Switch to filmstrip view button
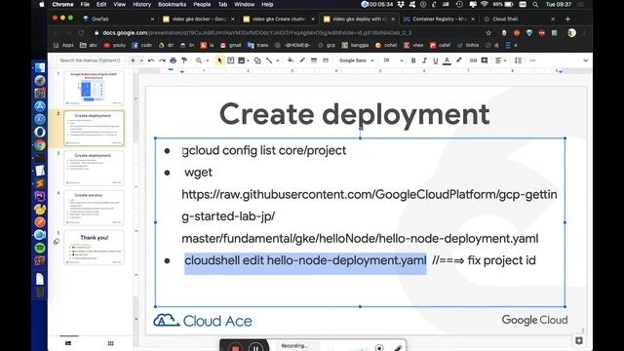Screen dimensions: 624x351 [x=68, y=343]
